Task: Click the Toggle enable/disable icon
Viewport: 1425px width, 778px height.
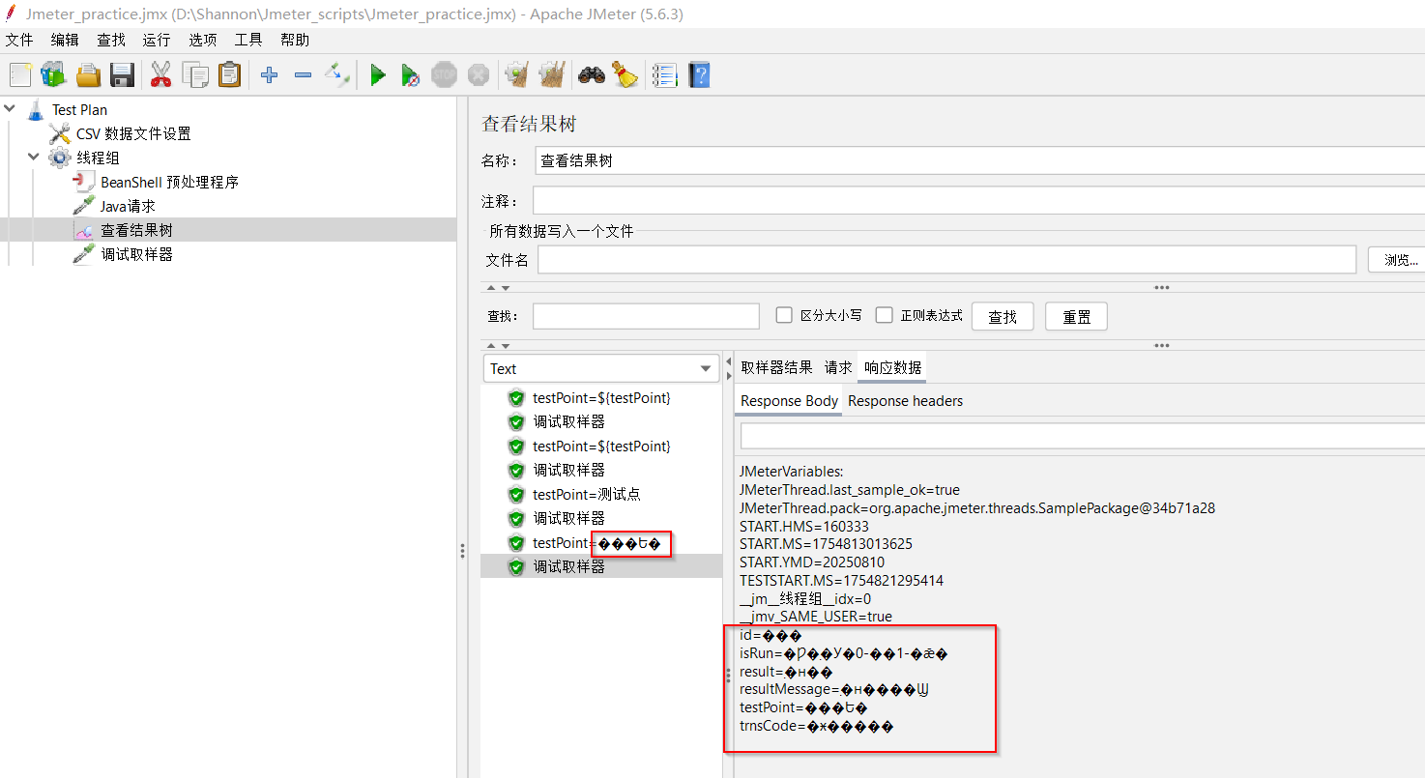Action: pos(337,74)
